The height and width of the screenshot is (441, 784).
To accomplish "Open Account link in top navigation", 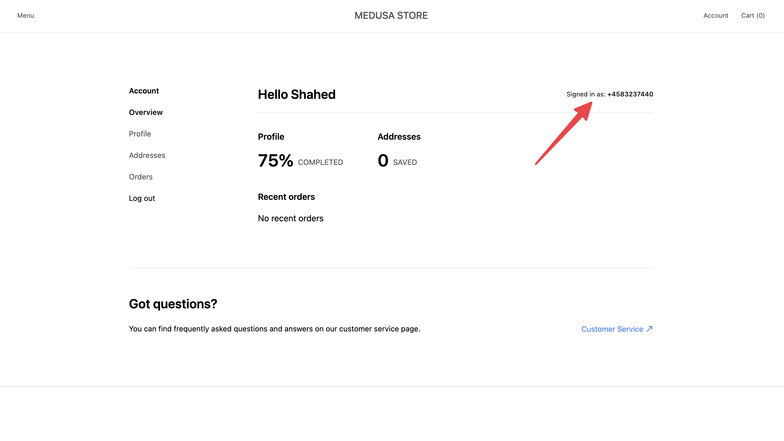I will point(715,16).
